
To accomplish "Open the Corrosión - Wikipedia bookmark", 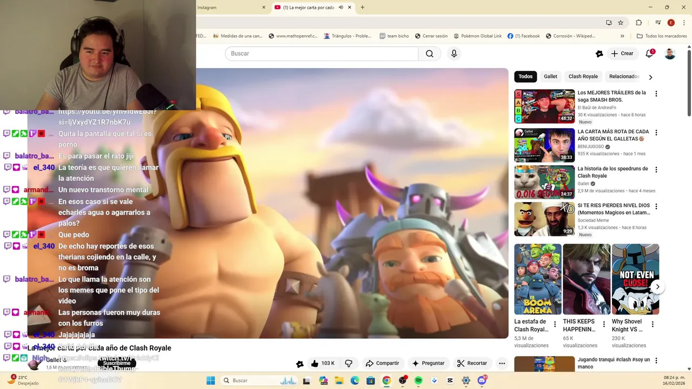I will coord(570,36).
